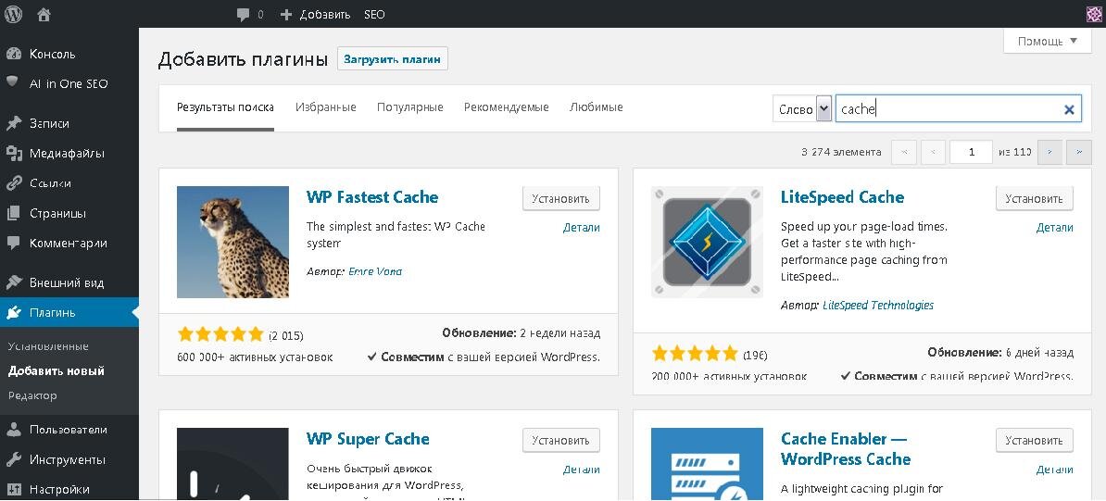Click Записи pin icon
The image size is (1106, 501).
pos(13,123)
